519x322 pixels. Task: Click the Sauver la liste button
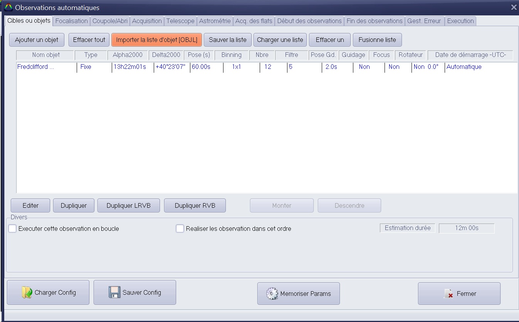[227, 40]
